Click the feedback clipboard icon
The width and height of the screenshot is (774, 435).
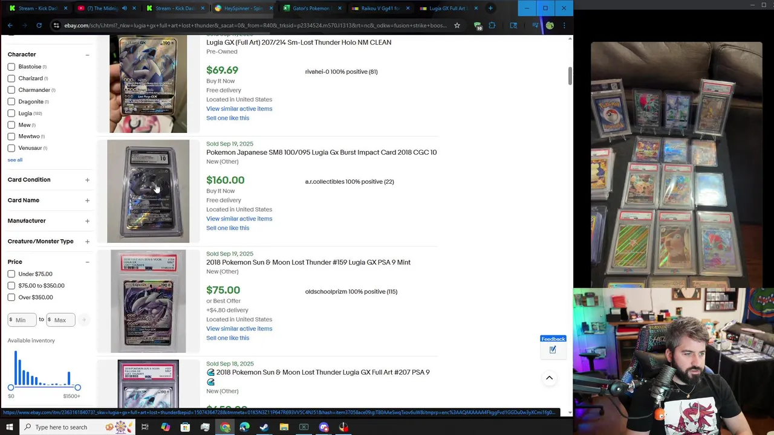tap(553, 350)
